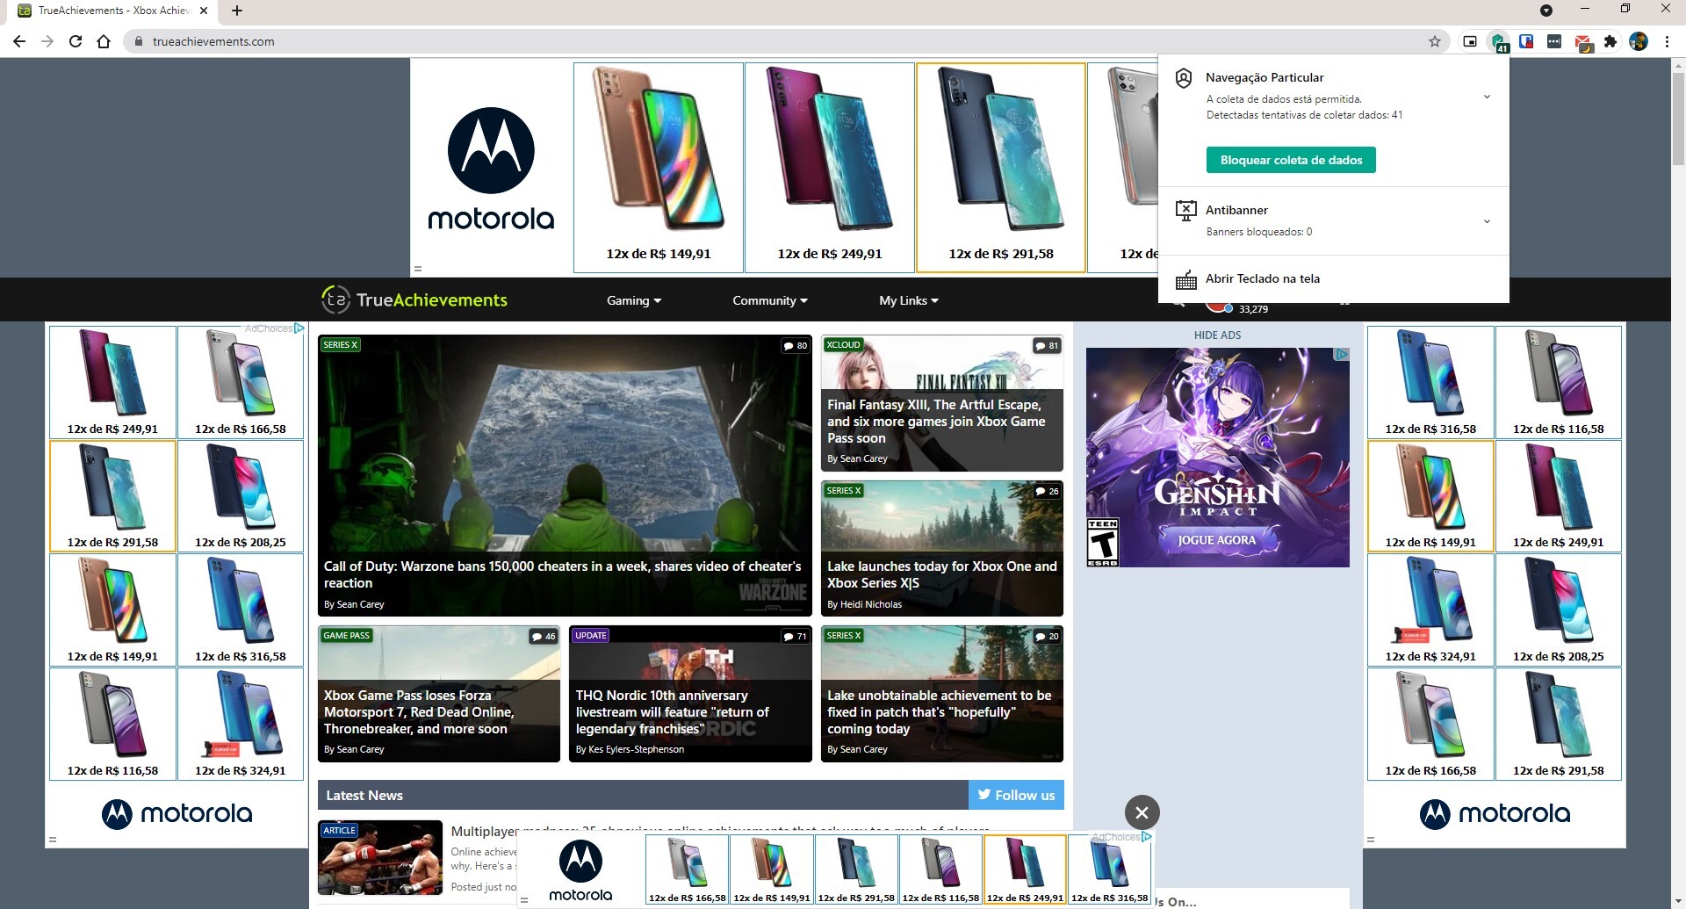The image size is (1686, 909).
Task: Click the TrueAchievements logo
Action: (x=414, y=299)
